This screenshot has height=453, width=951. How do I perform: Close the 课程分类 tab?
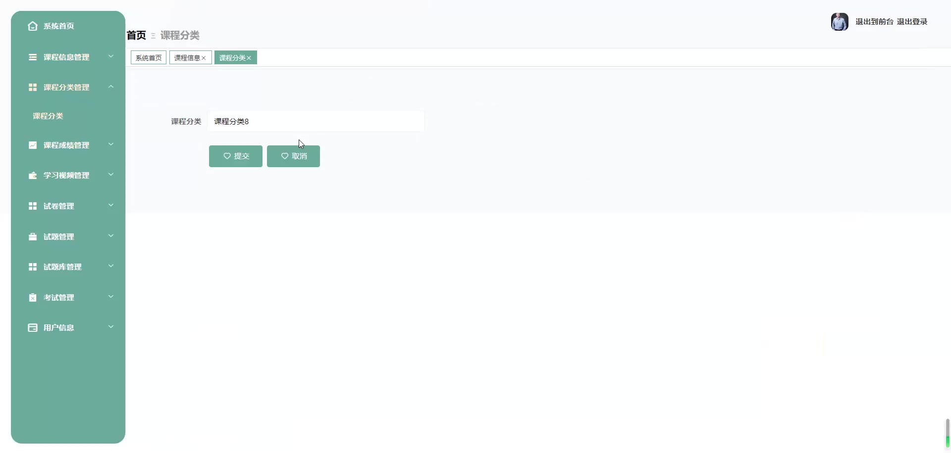(x=249, y=58)
